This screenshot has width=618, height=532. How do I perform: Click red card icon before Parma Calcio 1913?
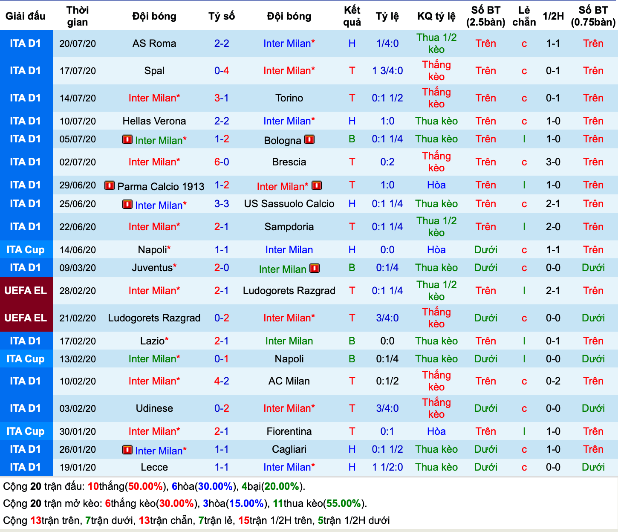coord(110,185)
